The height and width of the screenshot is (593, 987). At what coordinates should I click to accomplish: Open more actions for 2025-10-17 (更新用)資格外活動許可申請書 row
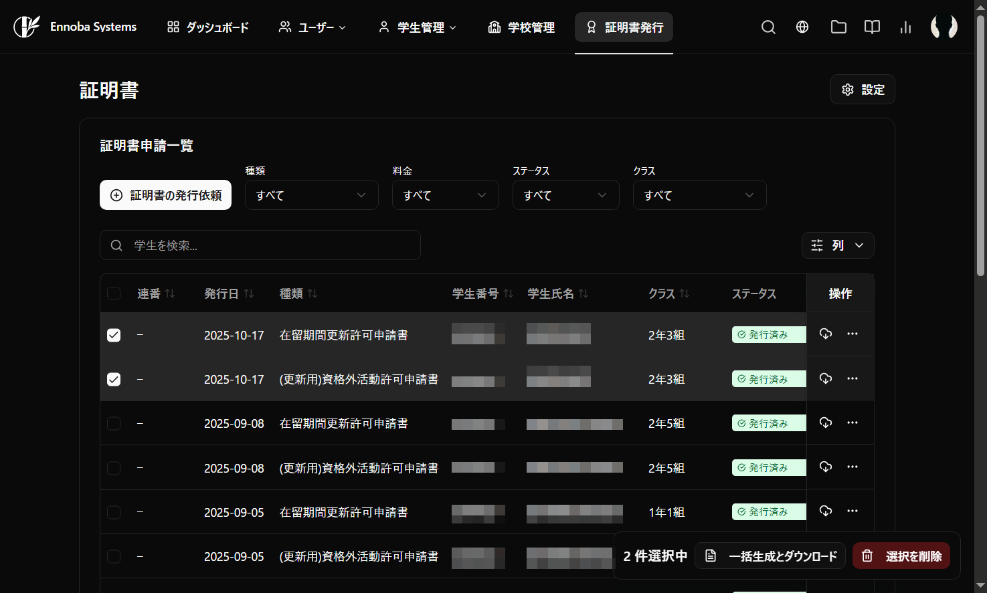852,378
